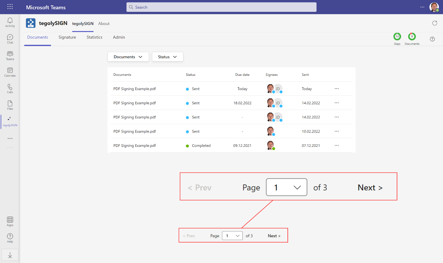
Task: Click the sent date '07.12.2021'
Action: (x=311, y=146)
